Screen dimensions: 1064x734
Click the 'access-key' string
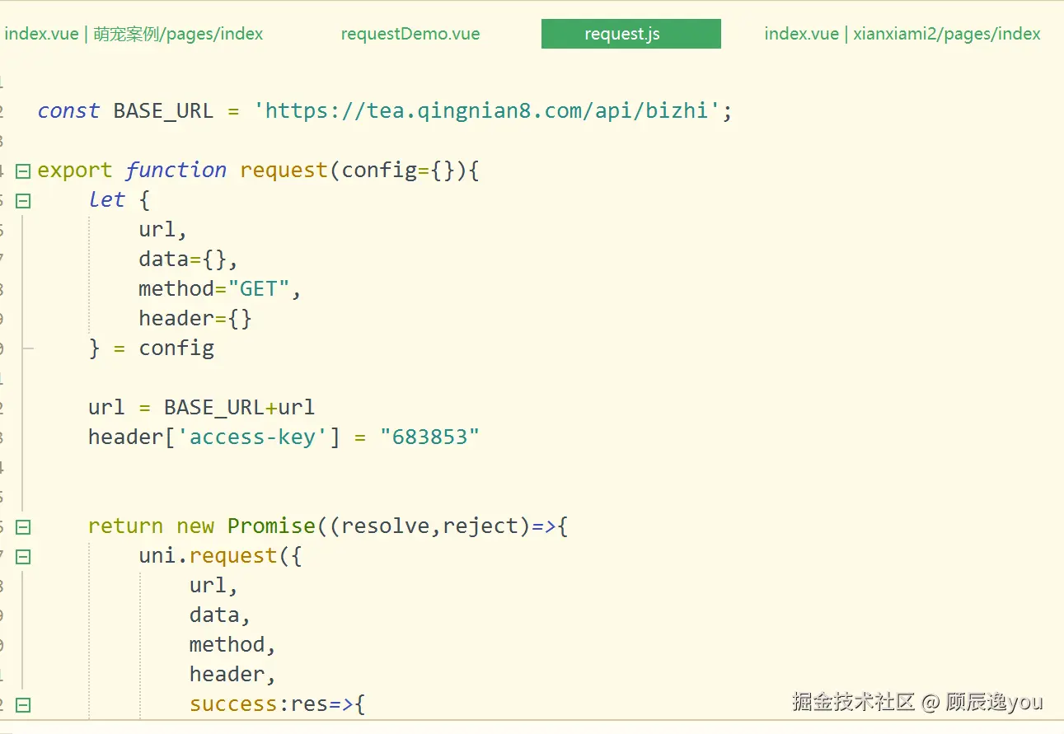pyautogui.click(x=252, y=437)
